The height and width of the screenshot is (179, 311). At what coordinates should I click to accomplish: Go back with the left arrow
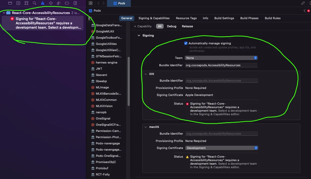click(x=98, y=3)
